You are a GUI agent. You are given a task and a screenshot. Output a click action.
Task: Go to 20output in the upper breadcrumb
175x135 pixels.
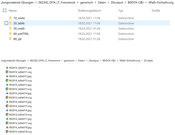coord(117,2)
